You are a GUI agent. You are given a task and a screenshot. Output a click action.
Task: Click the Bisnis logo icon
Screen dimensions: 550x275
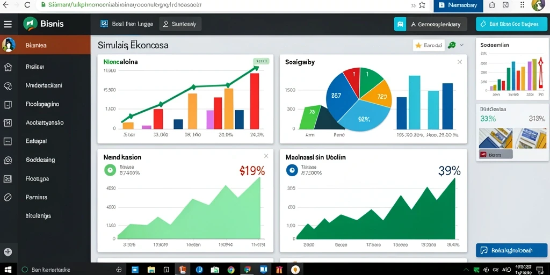coord(30,24)
